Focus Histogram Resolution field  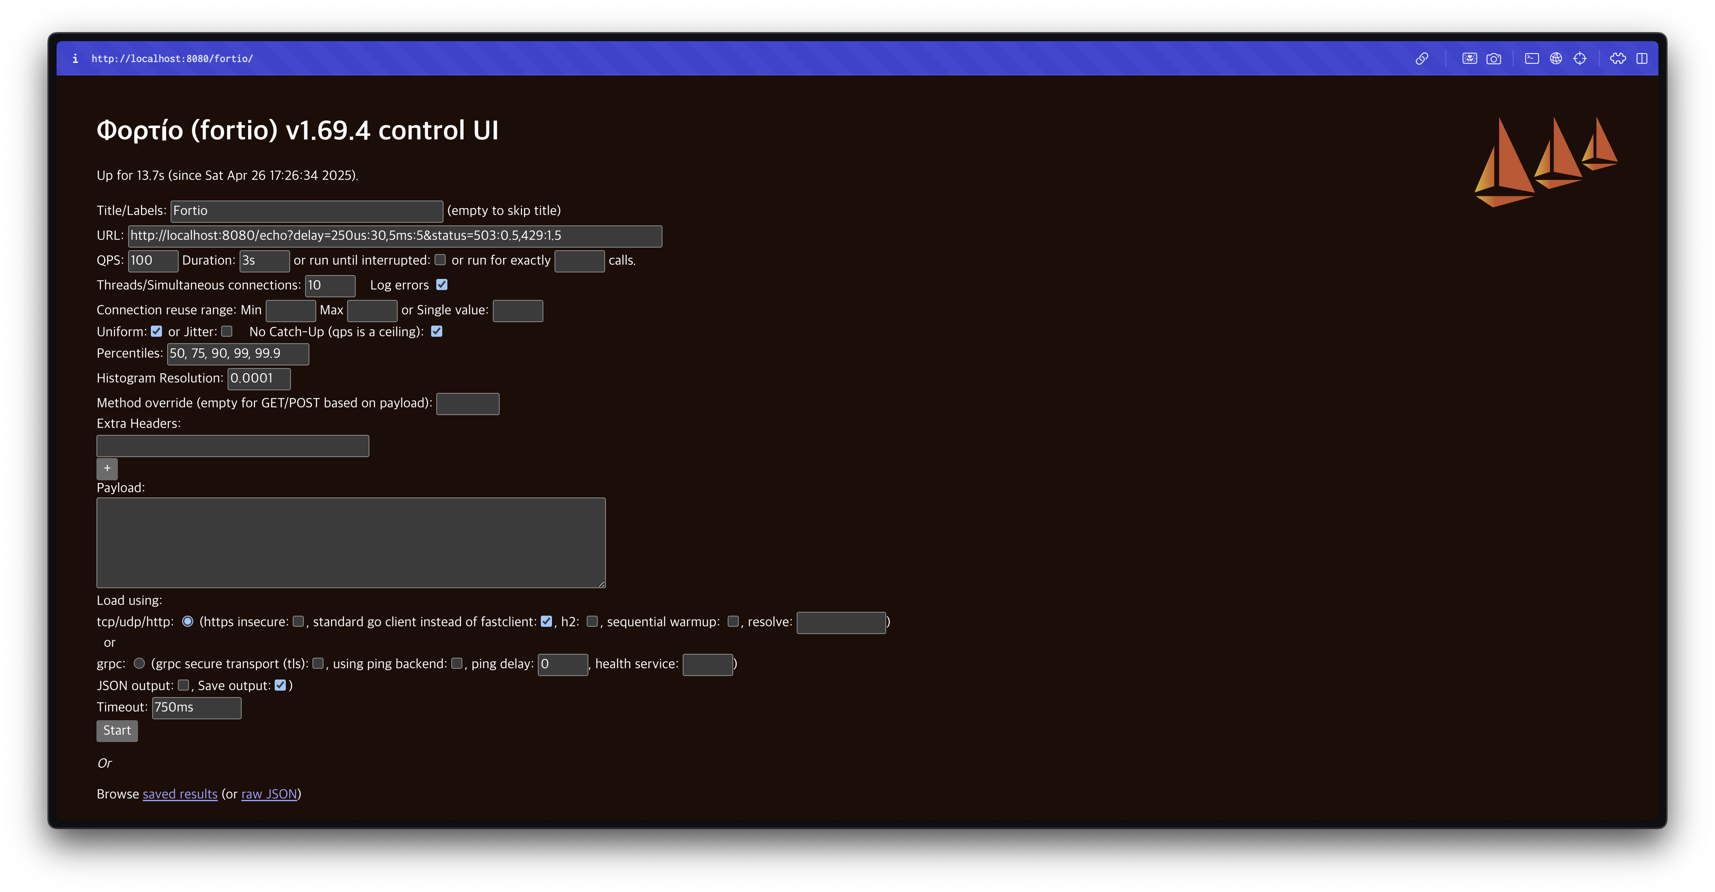click(259, 379)
